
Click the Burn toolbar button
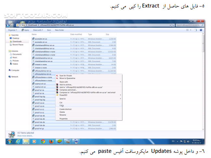coord(49,30)
